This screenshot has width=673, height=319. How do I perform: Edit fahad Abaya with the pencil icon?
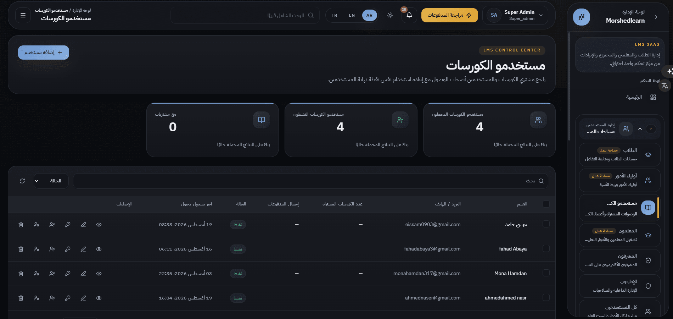point(83,249)
